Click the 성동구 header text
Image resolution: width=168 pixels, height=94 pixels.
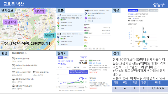click(x=159, y=5)
